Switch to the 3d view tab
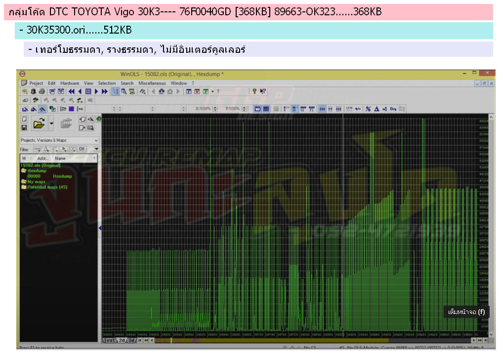Image resolution: width=500 pixels, height=355 pixels. 131,340
